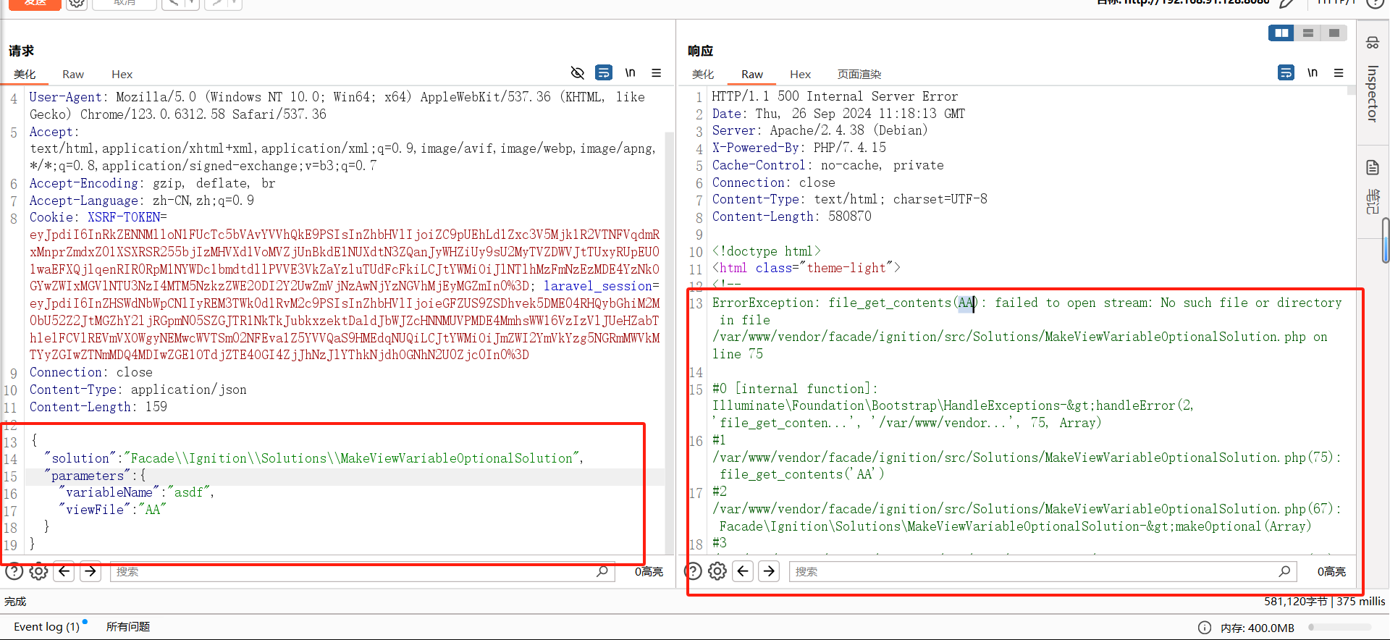Click "X-Powered-By: PHP/7.4.15" response header
The width and height of the screenshot is (1390, 640).
(x=799, y=148)
